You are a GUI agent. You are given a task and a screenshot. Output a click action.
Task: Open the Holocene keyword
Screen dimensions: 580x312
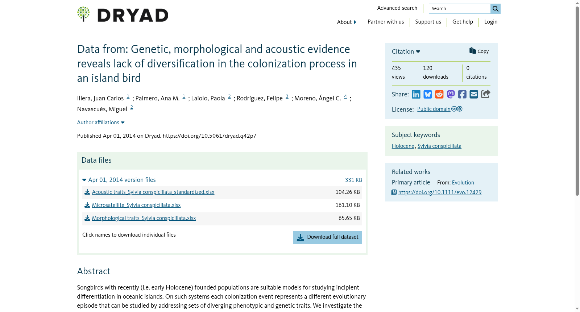pyautogui.click(x=403, y=146)
